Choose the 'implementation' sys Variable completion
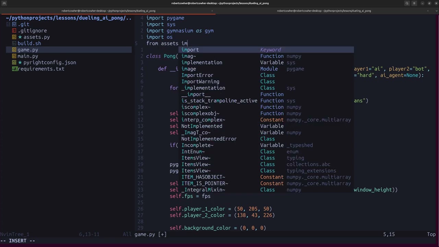 coord(266,62)
